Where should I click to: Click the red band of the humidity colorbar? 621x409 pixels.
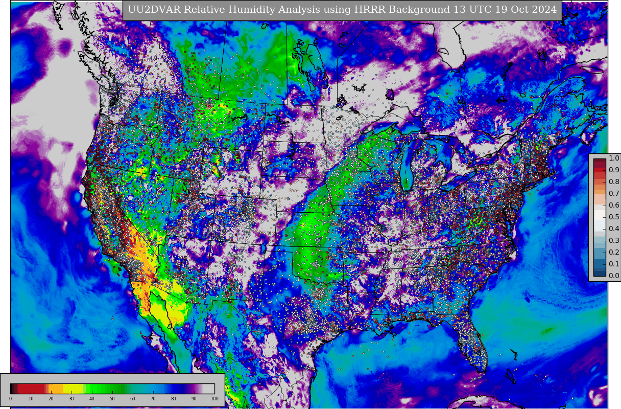[x=31, y=389]
